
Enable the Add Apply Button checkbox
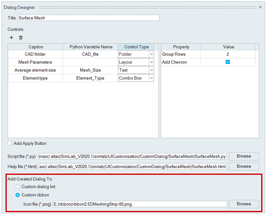[x=10, y=143]
